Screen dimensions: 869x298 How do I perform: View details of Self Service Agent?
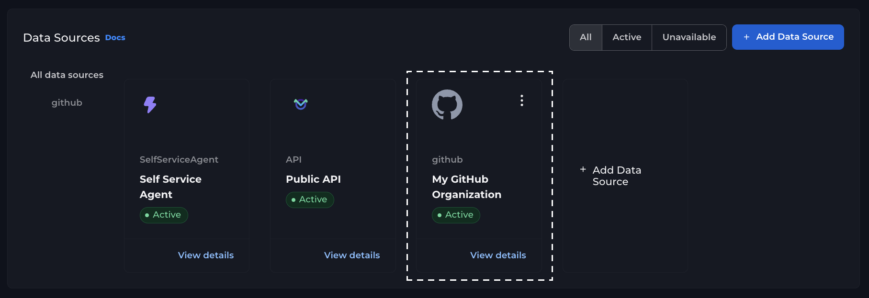(205, 255)
